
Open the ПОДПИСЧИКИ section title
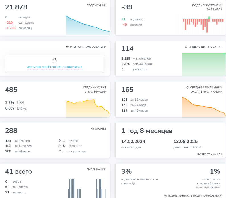96,5
